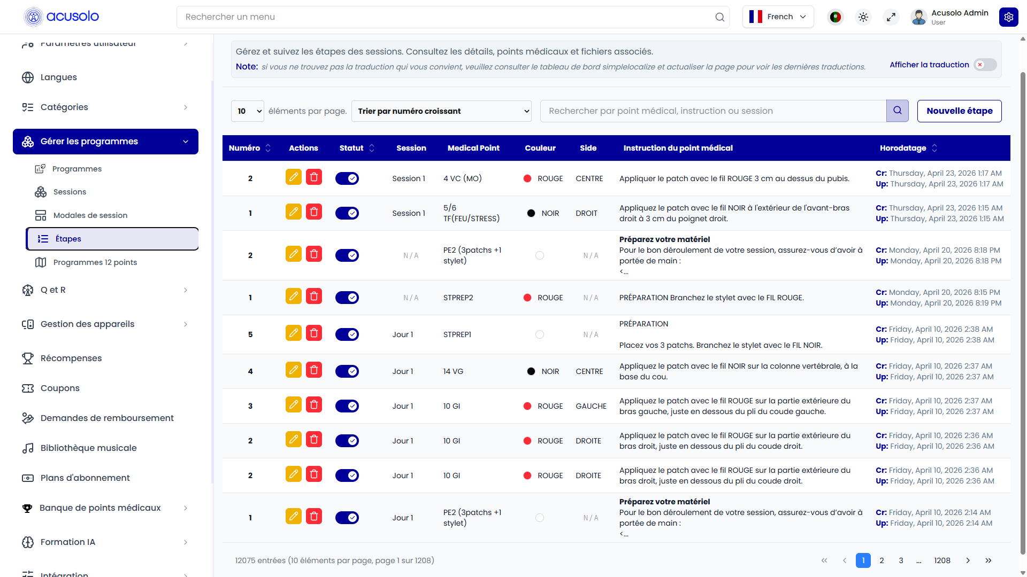
Task: Expand Gestion des appareils menu
Action: coord(105,324)
